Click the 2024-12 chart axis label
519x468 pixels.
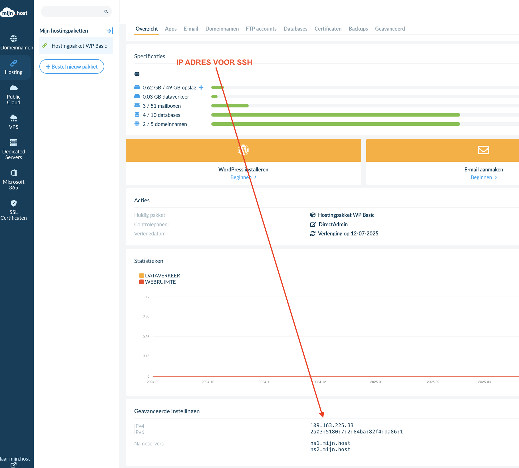(320, 382)
